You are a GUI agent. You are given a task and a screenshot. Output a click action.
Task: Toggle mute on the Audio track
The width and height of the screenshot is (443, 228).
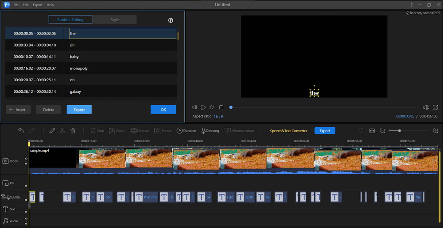point(26,219)
